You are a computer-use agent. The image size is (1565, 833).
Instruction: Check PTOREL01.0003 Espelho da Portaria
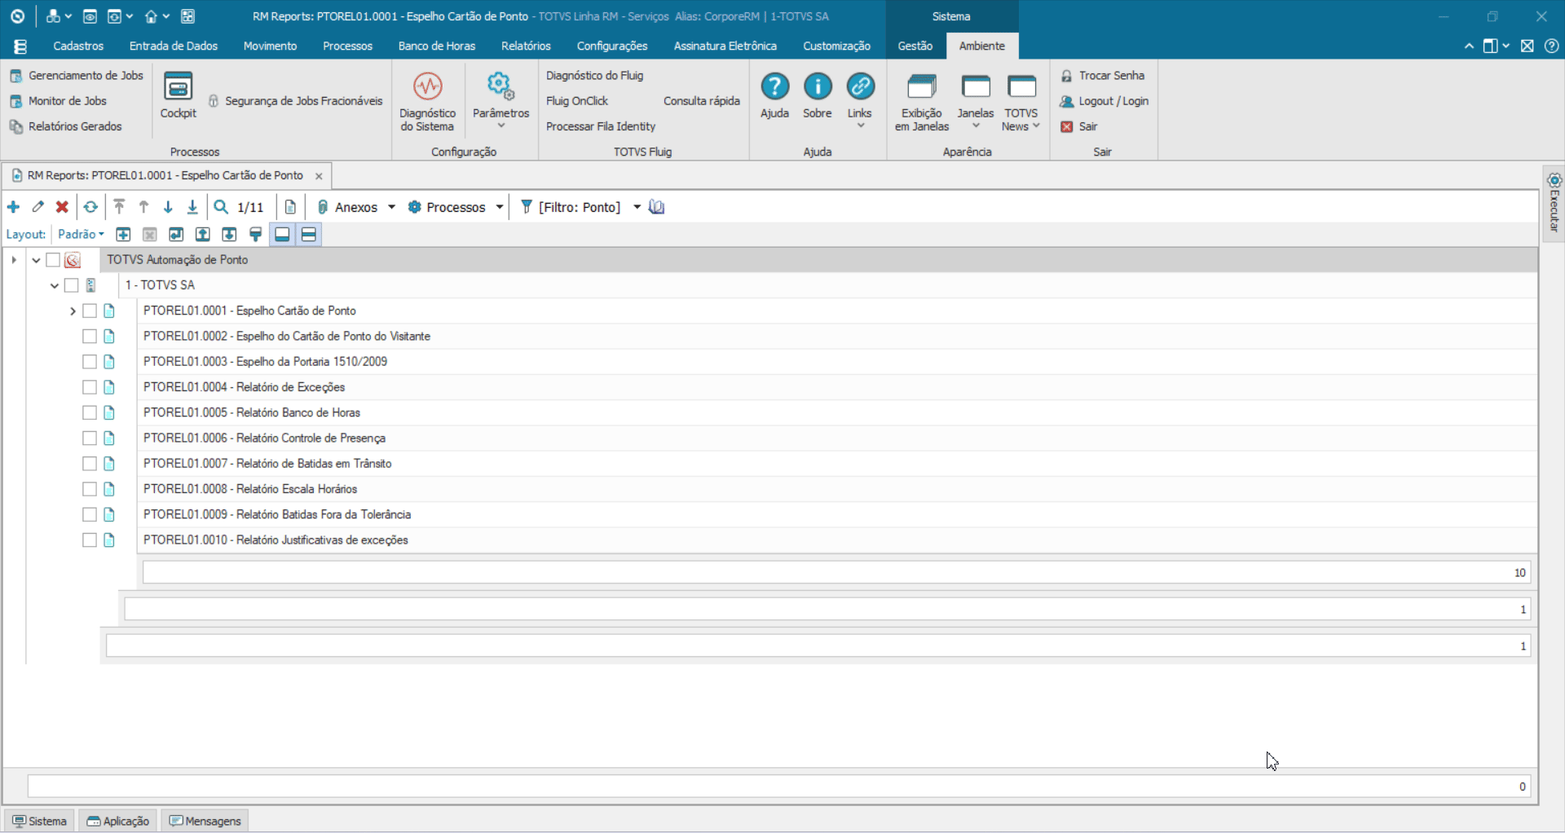tap(90, 362)
